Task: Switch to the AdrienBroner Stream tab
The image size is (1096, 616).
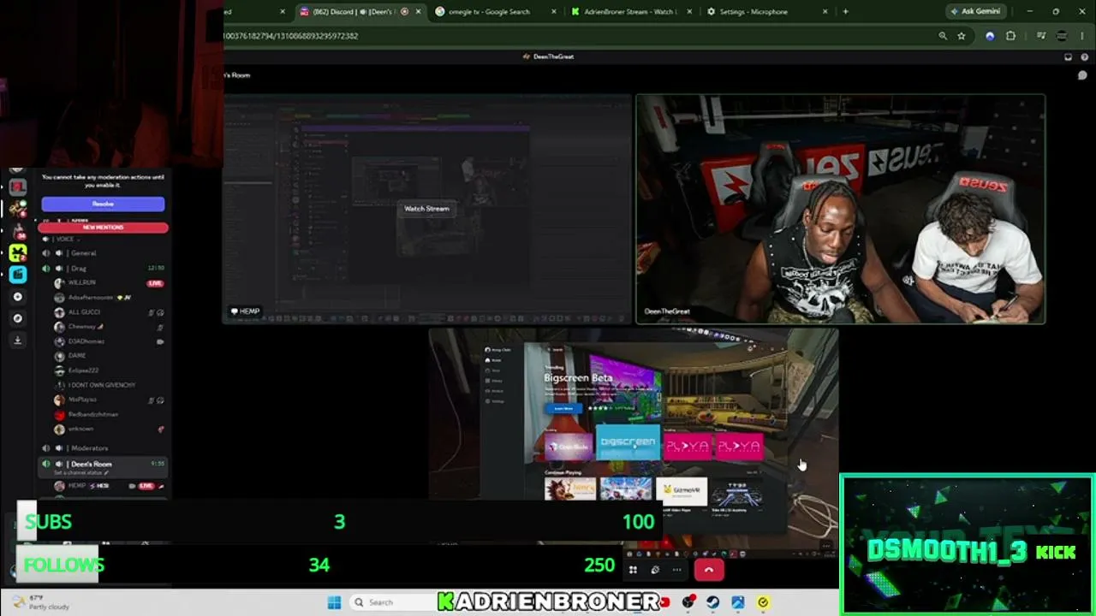Action: 629,12
